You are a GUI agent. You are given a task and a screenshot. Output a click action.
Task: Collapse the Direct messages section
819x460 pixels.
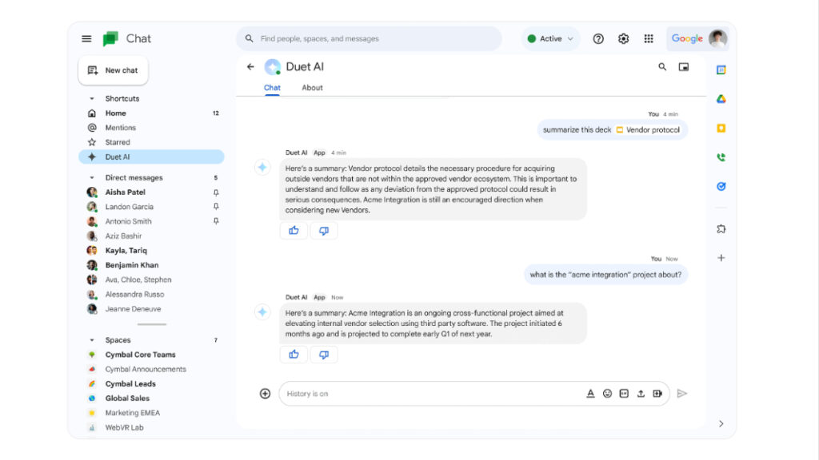point(92,178)
